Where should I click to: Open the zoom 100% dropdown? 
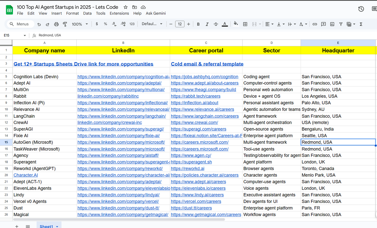(80, 24)
